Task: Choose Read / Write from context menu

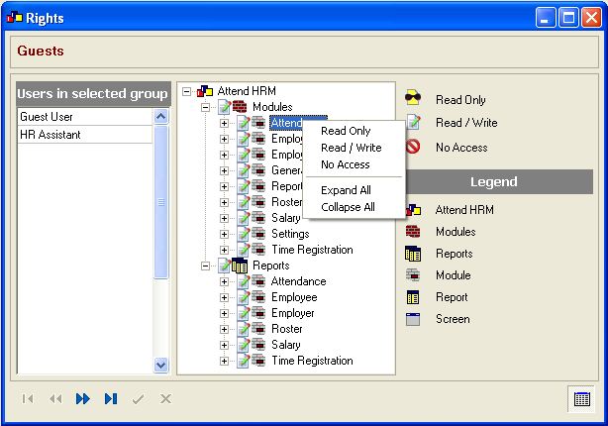Action: 354,148
